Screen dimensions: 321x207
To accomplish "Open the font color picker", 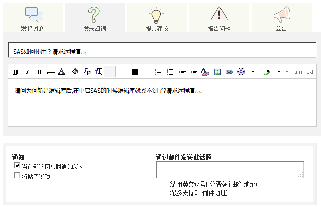I will point(62,72).
